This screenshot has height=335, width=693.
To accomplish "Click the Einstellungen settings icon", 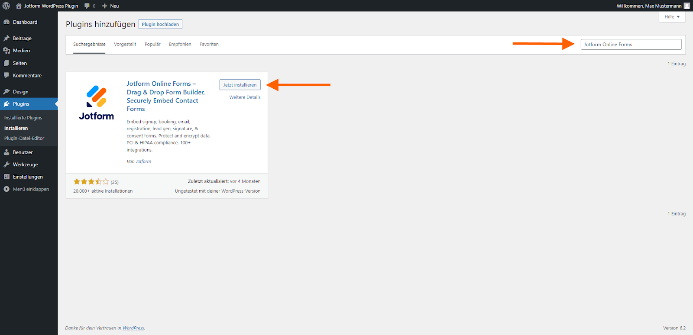I will click(6, 177).
